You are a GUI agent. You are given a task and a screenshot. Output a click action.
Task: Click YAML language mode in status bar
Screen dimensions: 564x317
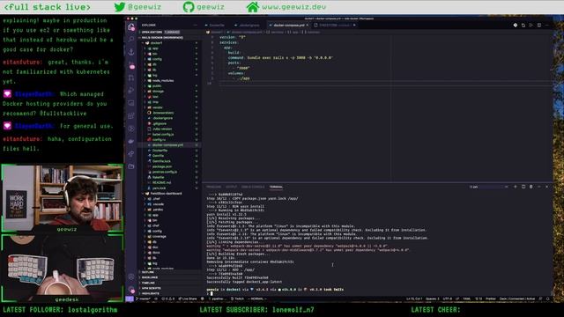pos(466,299)
